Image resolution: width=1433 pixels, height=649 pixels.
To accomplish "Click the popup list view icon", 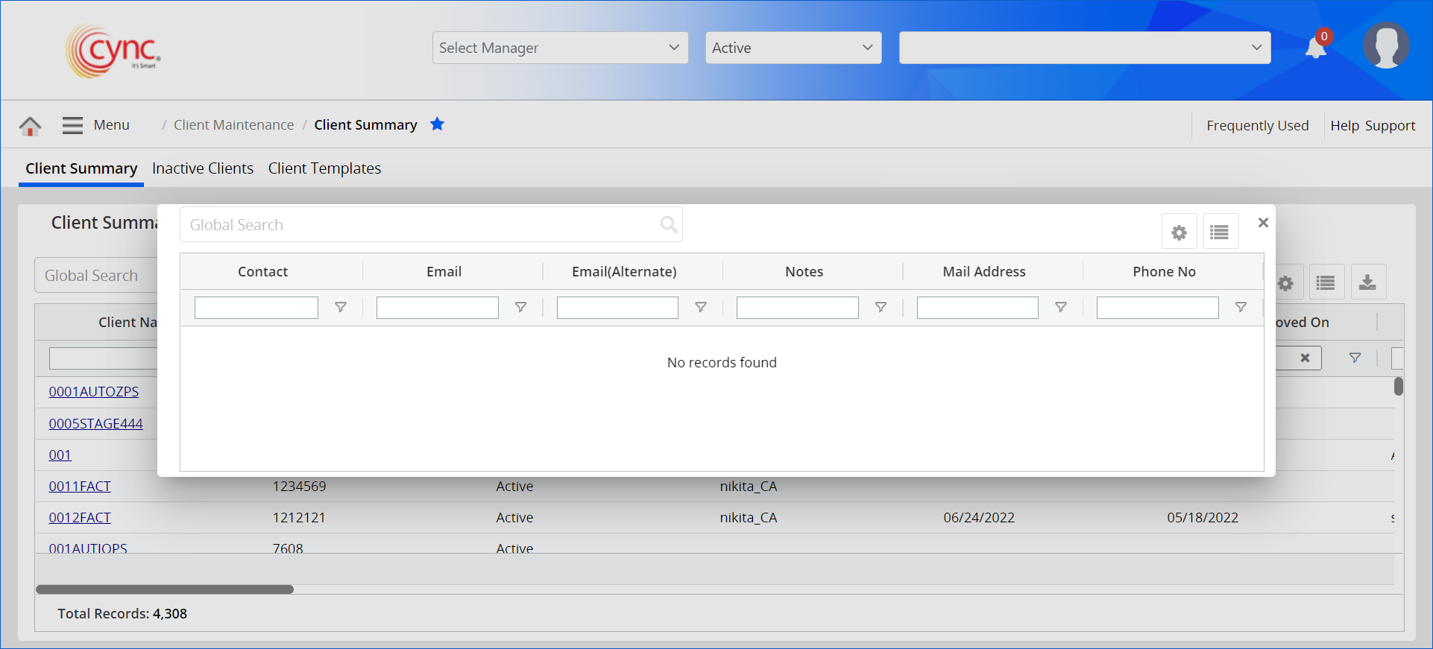I will pyautogui.click(x=1220, y=232).
